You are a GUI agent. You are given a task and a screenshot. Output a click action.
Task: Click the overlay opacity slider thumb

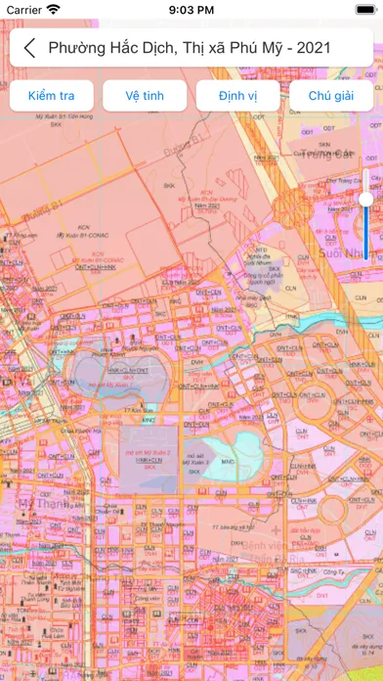click(x=366, y=200)
